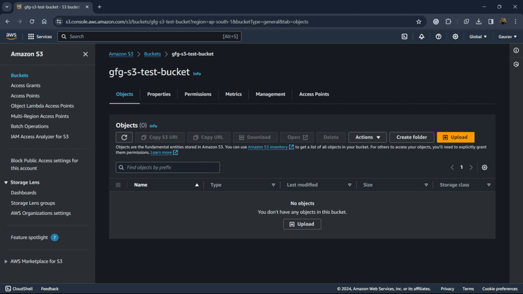View site information icon in address bar

click(59, 22)
